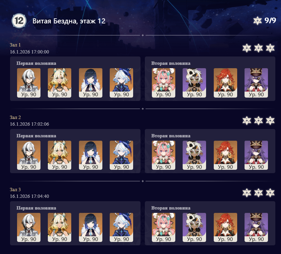Click skull-masked character in Зал 1 second half
This screenshot has height=254, width=281.
pos(194,83)
